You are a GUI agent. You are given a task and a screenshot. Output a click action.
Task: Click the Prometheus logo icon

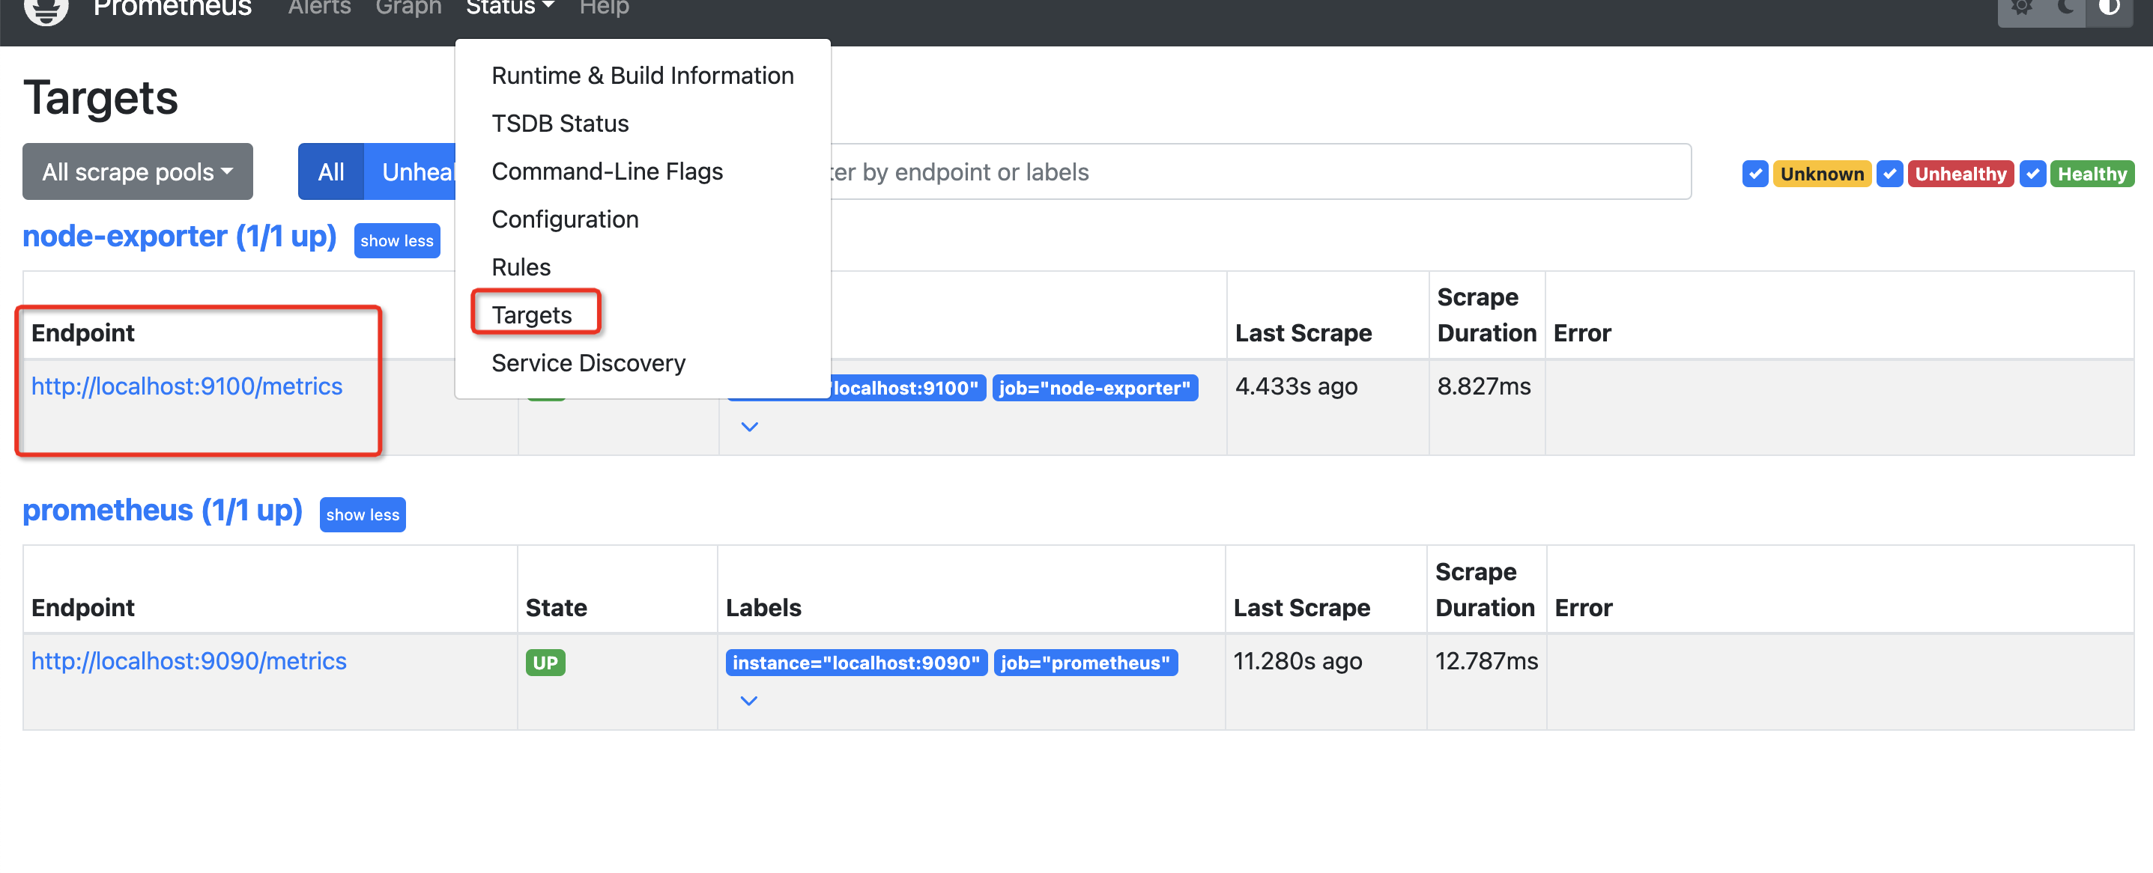pyautogui.click(x=46, y=10)
